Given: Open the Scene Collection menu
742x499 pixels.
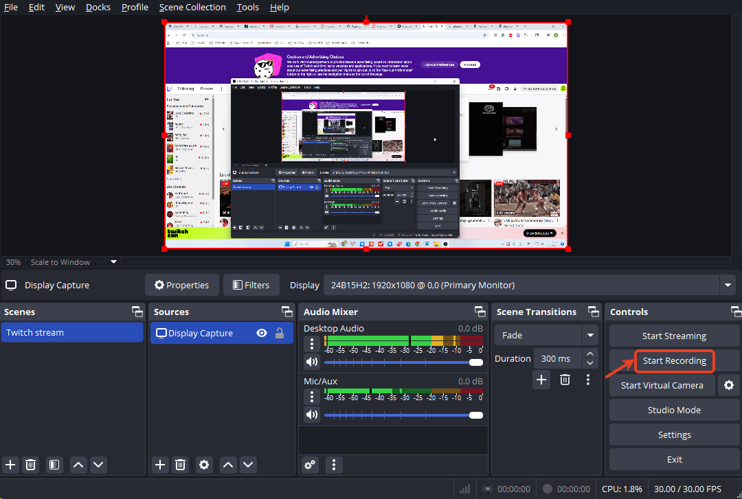Looking at the screenshot, I should pos(192,7).
